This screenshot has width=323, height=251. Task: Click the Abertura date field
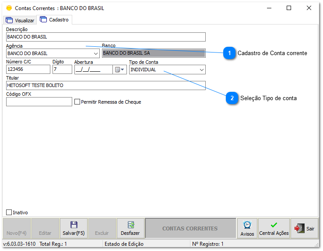(94, 70)
